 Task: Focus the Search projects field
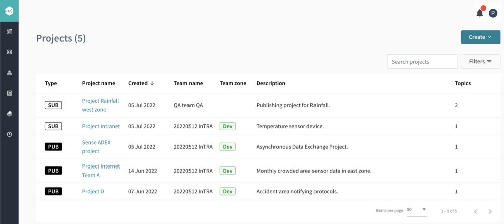click(422, 62)
